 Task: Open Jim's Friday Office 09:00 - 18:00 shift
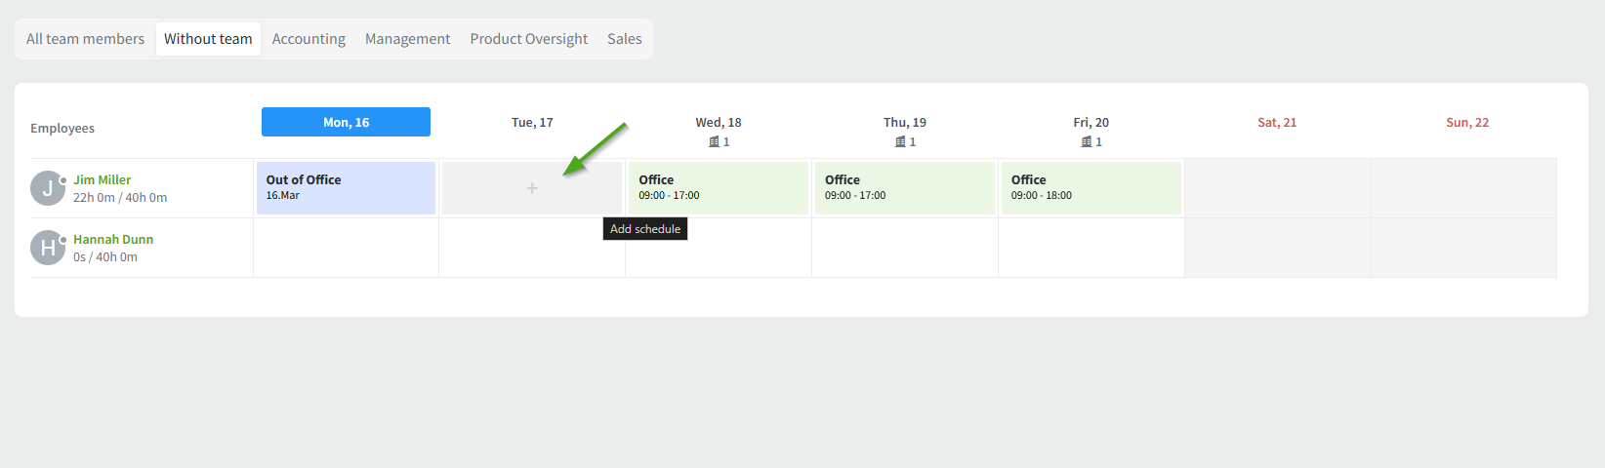[x=1091, y=188]
